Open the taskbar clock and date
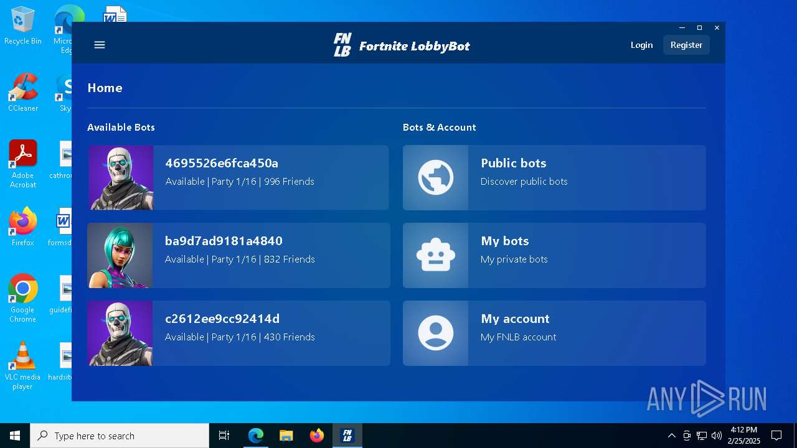The height and width of the screenshot is (448, 797). tap(744, 436)
